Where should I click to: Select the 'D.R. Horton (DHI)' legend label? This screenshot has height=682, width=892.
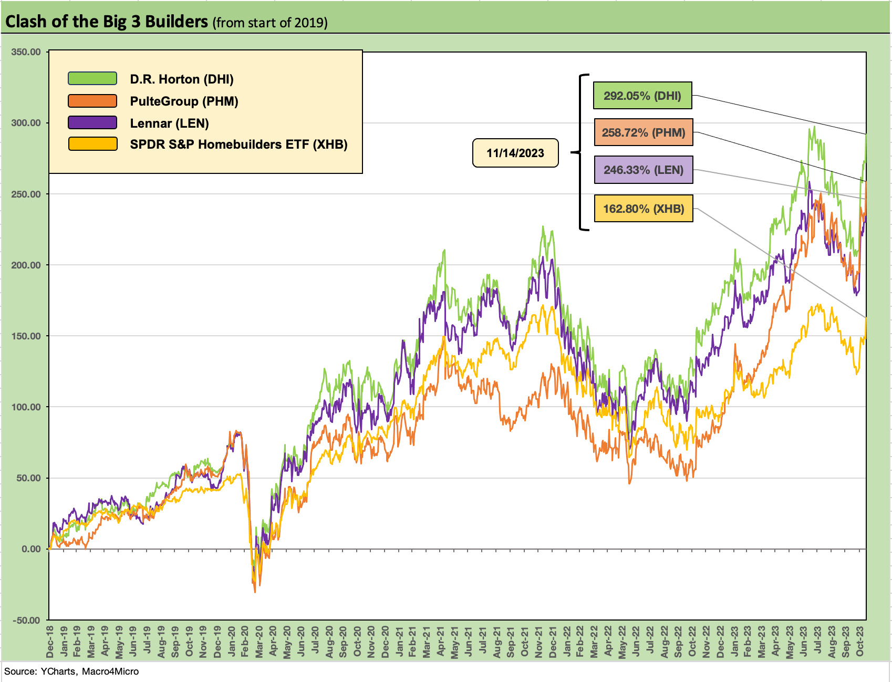[182, 79]
